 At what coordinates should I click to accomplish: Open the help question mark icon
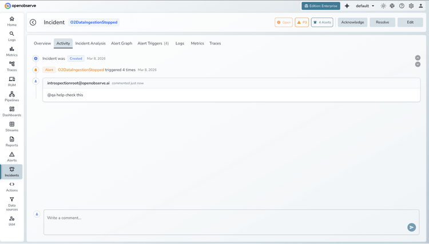402,6
